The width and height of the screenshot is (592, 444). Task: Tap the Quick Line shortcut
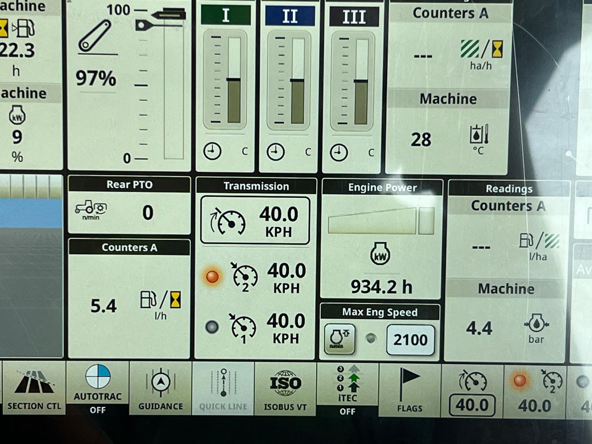(223, 390)
